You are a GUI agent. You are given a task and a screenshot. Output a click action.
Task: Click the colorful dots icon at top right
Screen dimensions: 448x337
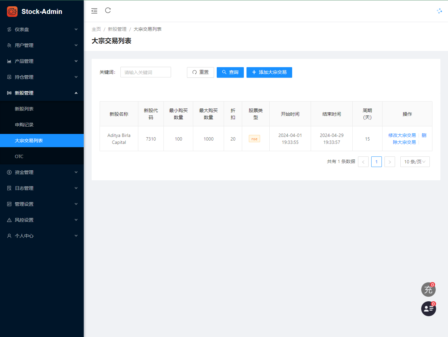coord(439,11)
